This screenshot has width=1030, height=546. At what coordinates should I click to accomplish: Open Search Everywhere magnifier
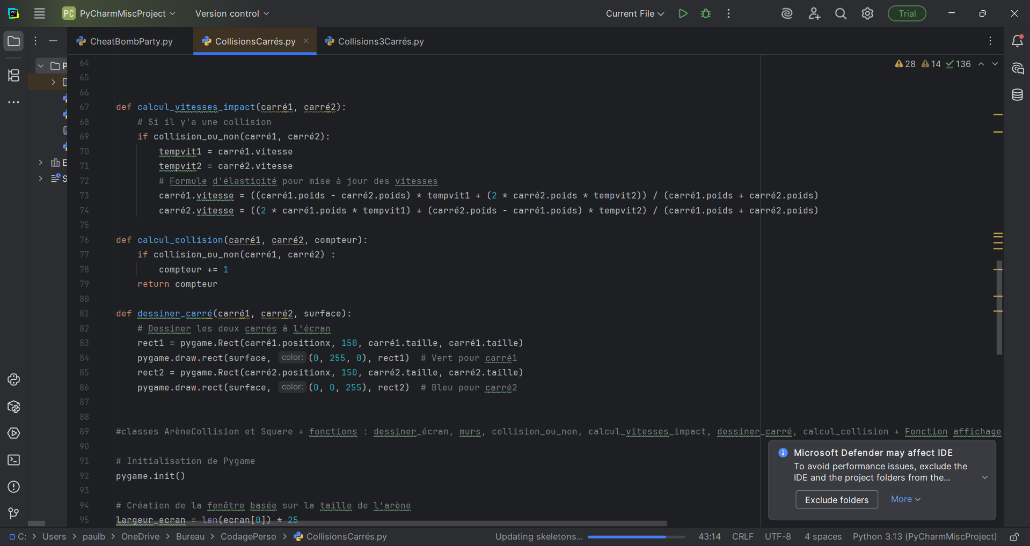[841, 13]
